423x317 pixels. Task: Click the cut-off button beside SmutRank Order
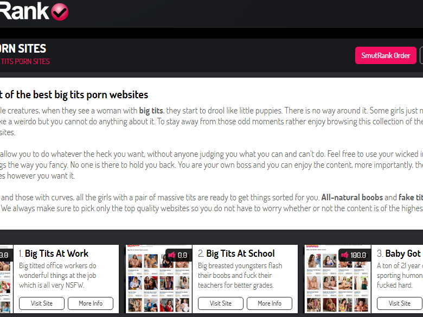point(421,55)
